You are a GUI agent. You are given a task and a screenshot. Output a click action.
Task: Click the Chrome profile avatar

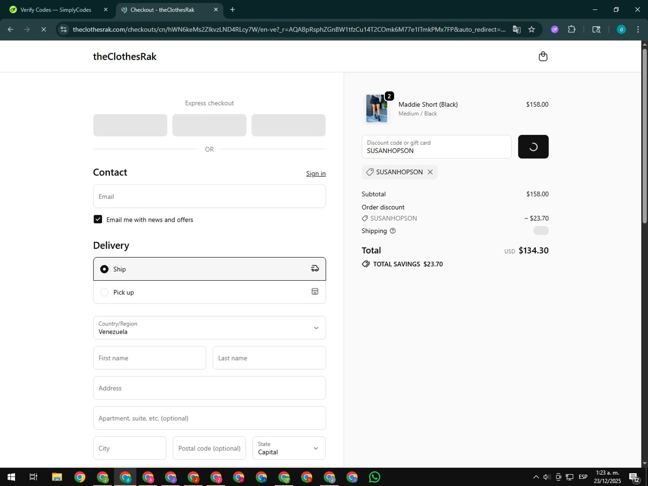pyautogui.click(x=621, y=29)
